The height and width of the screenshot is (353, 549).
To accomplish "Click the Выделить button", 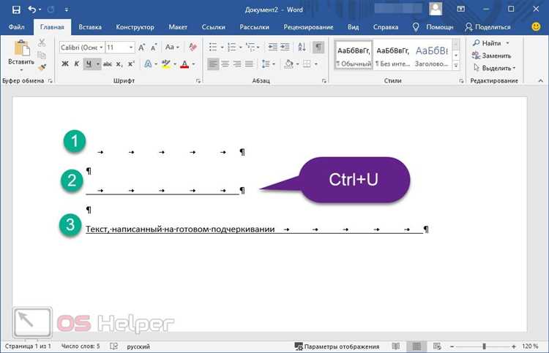I will pyautogui.click(x=494, y=68).
